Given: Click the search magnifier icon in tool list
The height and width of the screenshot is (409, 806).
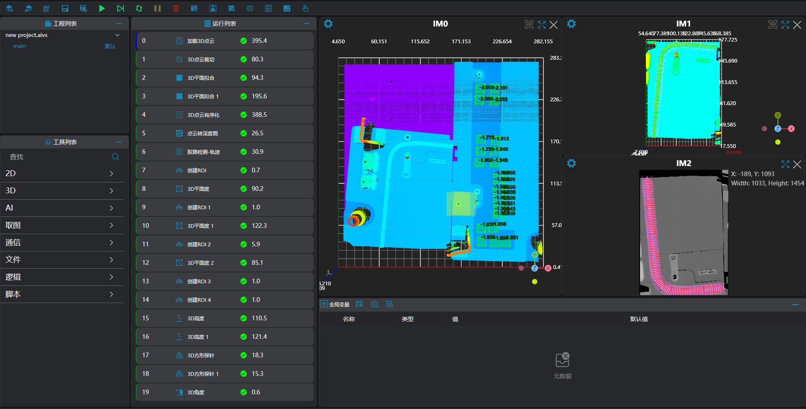Looking at the screenshot, I should coord(116,157).
